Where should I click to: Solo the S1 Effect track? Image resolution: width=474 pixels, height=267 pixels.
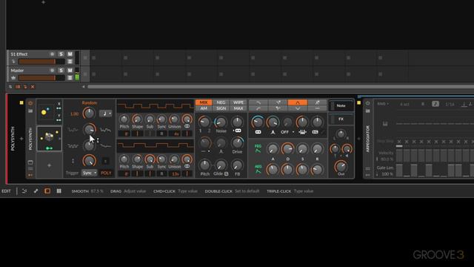tap(61, 54)
